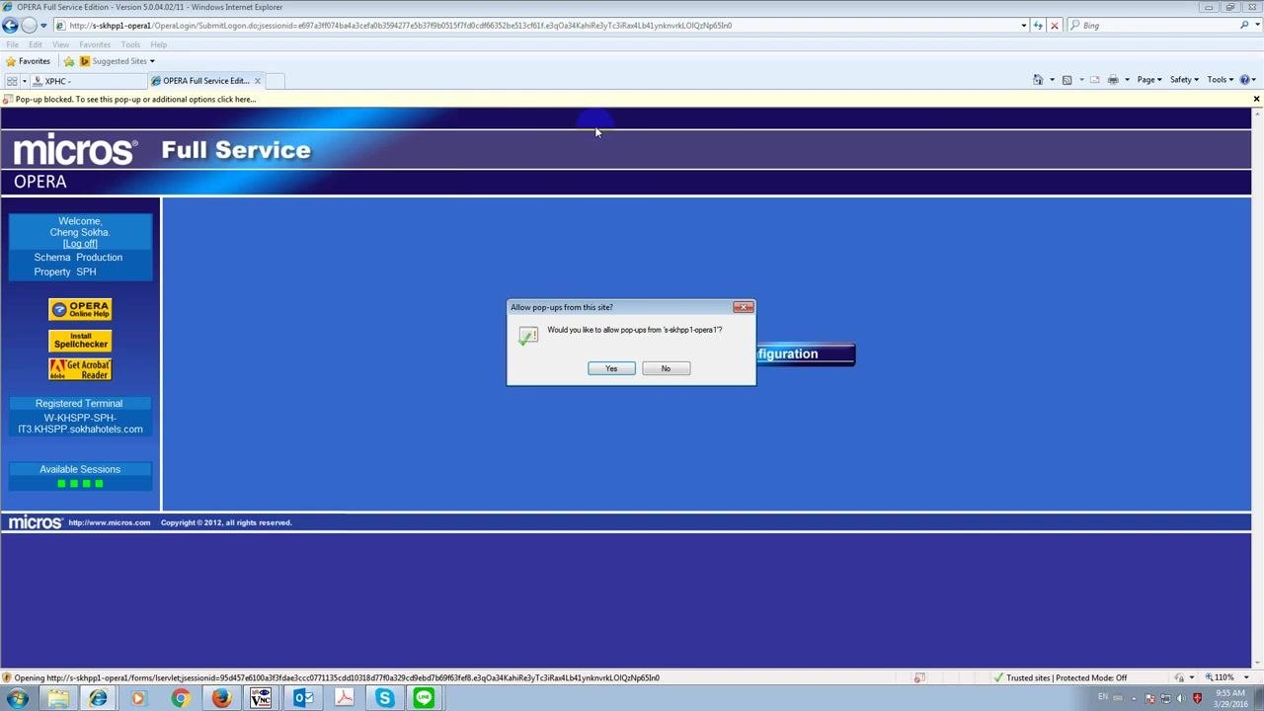
Task: Click the Windows Start button
Action: [17, 698]
